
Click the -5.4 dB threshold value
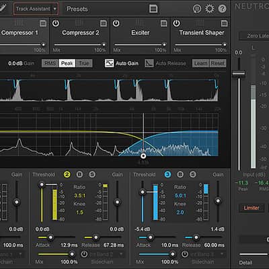143,229
